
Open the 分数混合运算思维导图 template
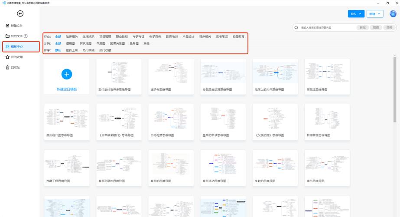[x=223, y=76]
